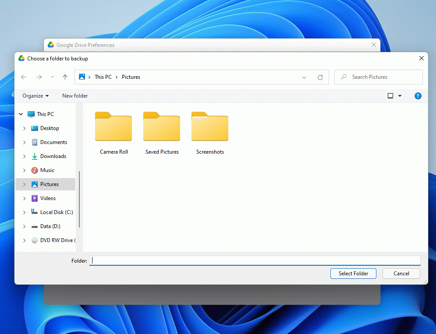Open the Screenshots folder icon
This screenshot has height=334, width=436.
(x=210, y=127)
